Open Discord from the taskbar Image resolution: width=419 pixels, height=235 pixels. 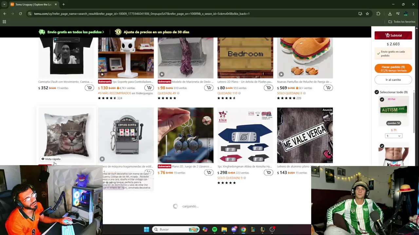click(x=234, y=229)
